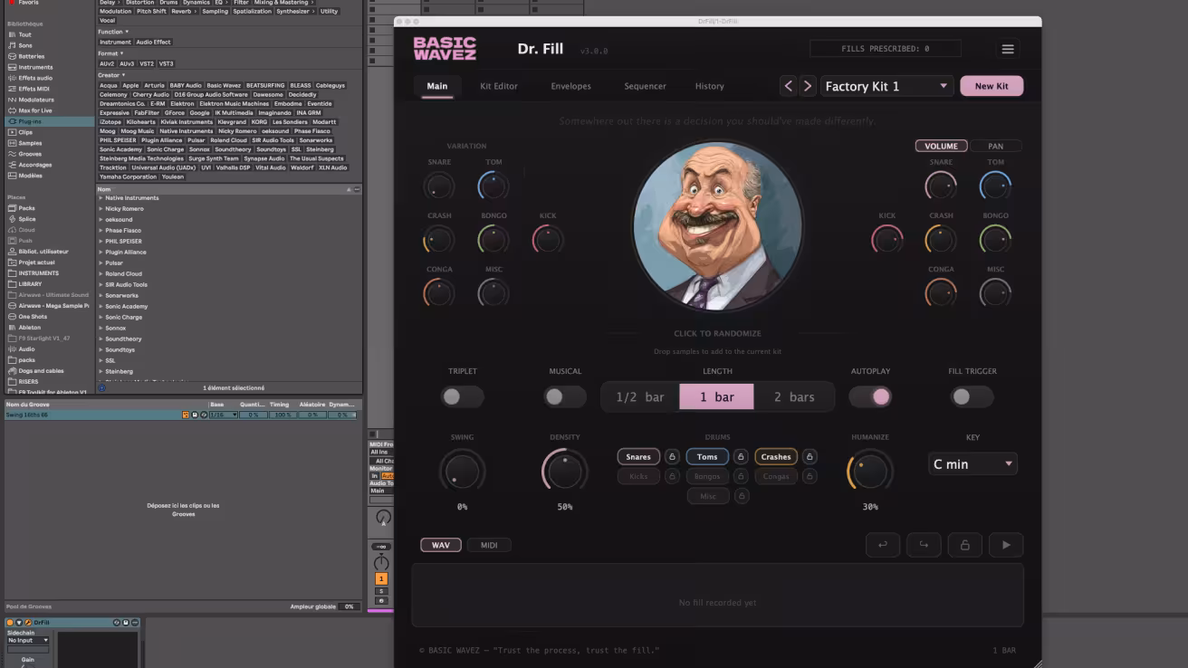This screenshot has height=668, width=1188.
Task: Switch to the Main tab
Action: click(x=437, y=86)
